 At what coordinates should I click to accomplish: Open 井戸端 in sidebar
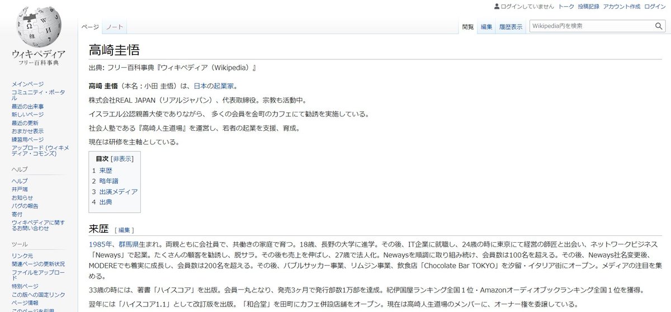[20, 190]
